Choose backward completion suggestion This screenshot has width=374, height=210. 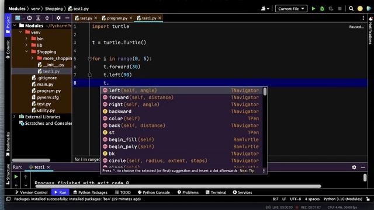[x=181, y=111]
